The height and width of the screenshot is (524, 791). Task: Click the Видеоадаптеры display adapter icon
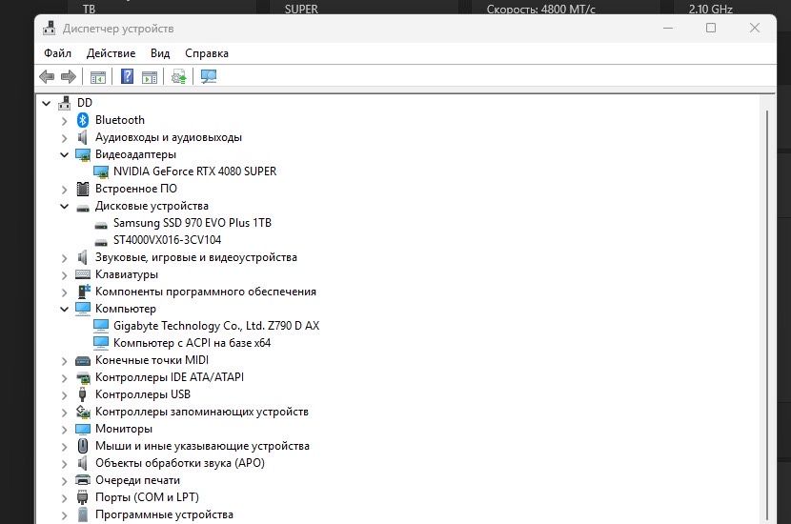(83, 155)
